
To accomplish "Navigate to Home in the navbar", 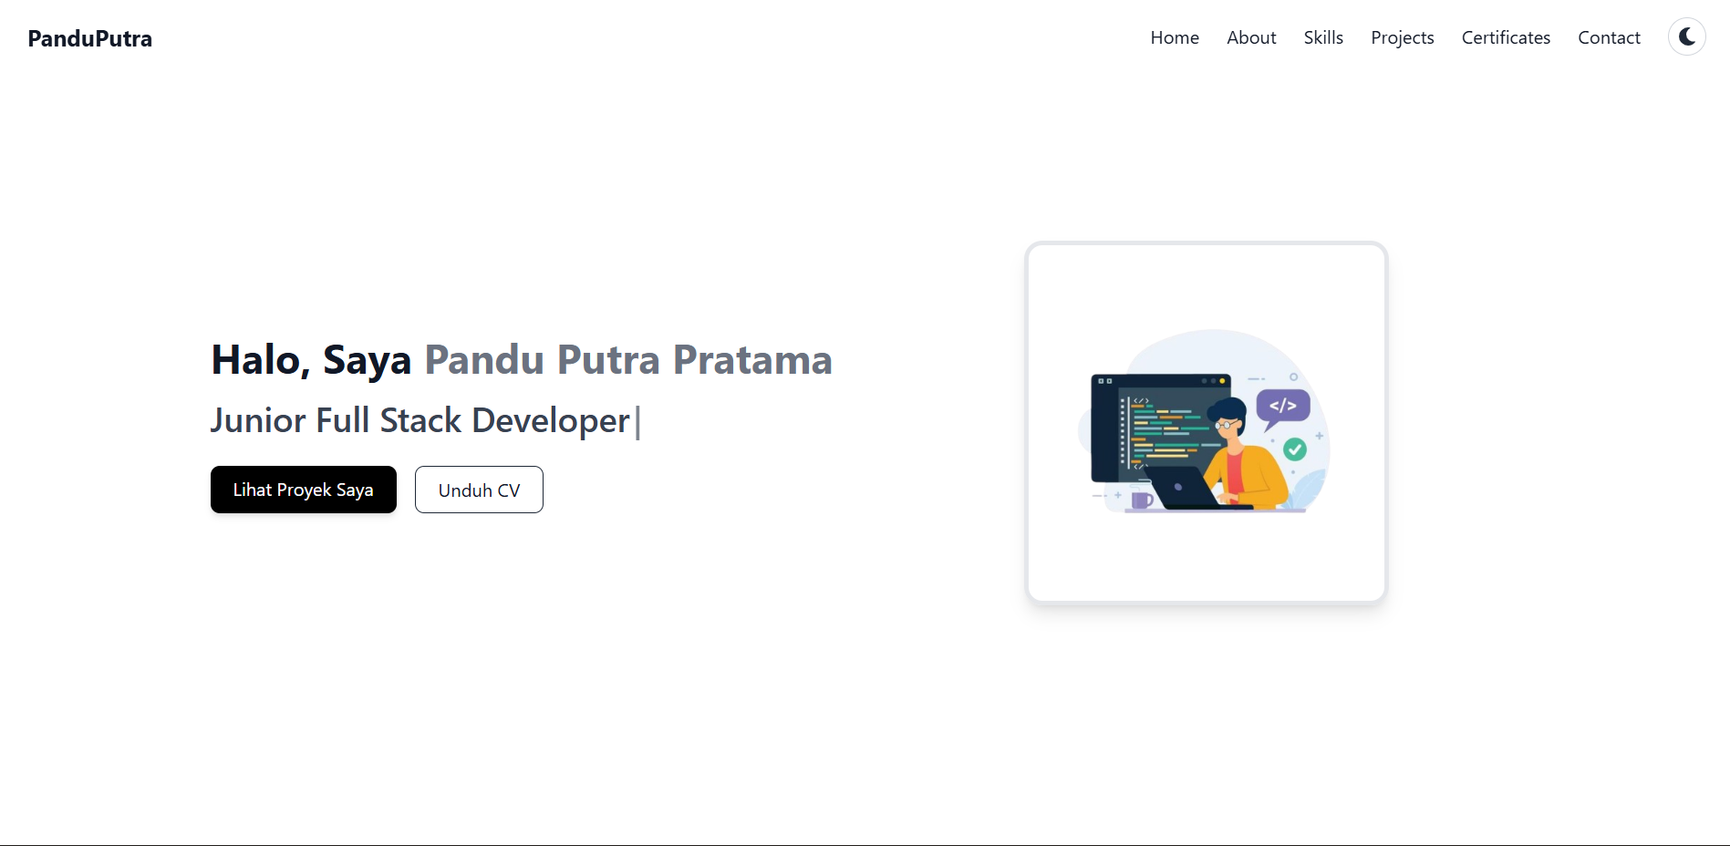I will pyautogui.click(x=1174, y=37).
